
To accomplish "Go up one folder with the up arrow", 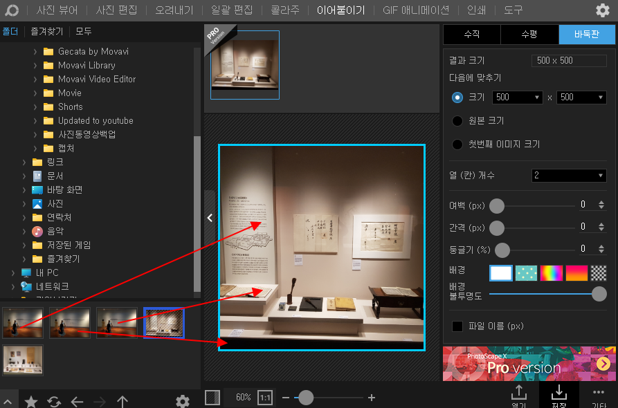I will [x=122, y=401].
